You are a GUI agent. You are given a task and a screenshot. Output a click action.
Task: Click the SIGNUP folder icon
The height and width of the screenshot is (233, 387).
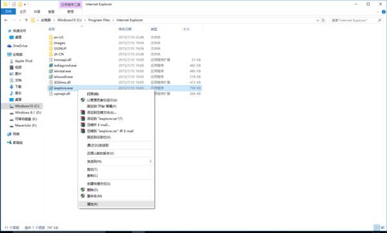pyautogui.click(x=51, y=48)
